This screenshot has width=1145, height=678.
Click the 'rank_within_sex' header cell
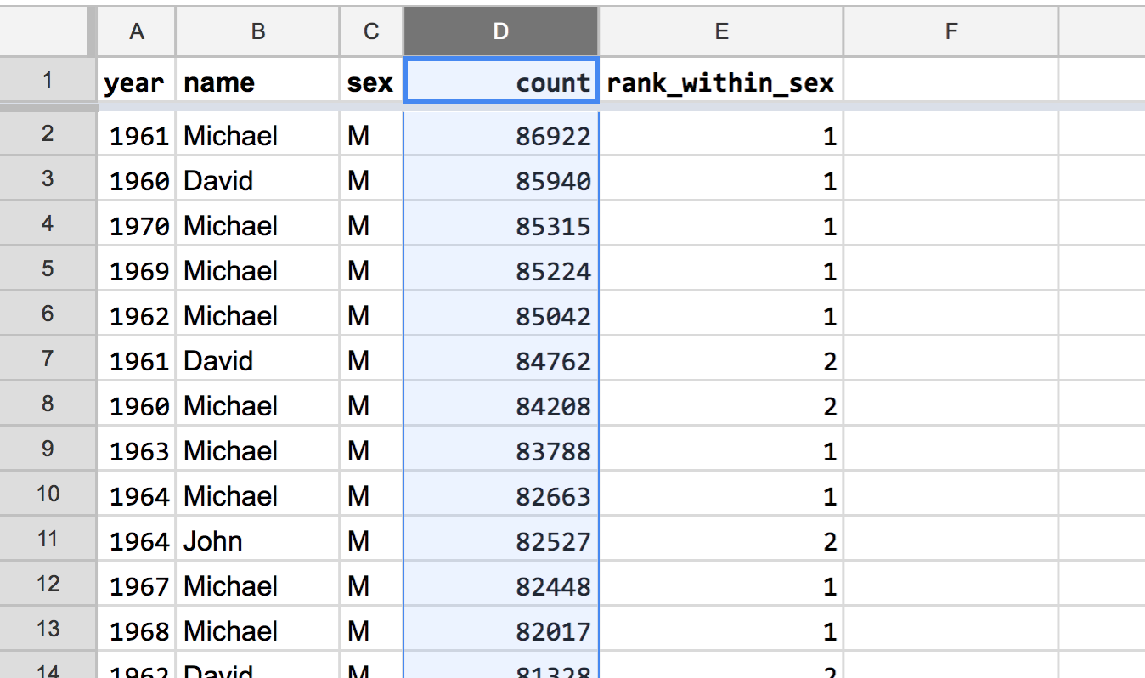(x=721, y=82)
